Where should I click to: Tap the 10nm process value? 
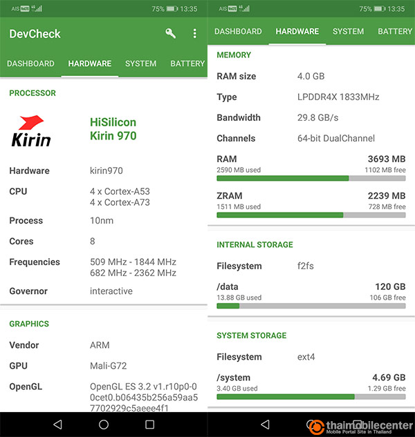102,221
